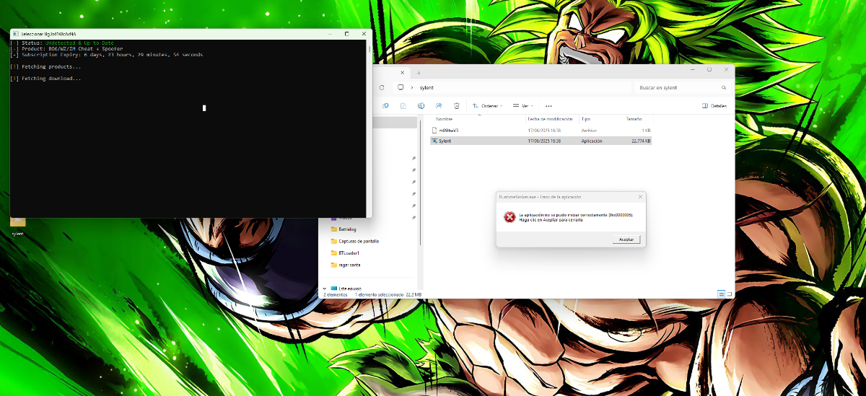Focus the 'Buscar en sylent' search field
This screenshot has width=866, height=396.
point(682,87)
